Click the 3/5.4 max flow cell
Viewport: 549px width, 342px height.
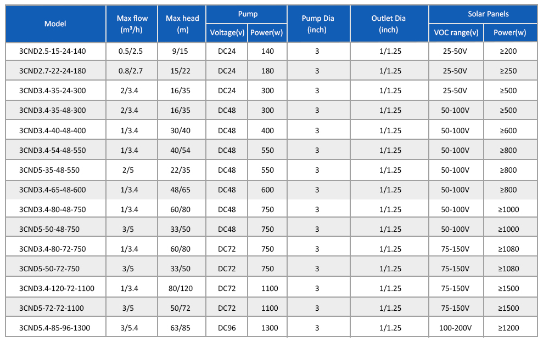tap(132, 328)
